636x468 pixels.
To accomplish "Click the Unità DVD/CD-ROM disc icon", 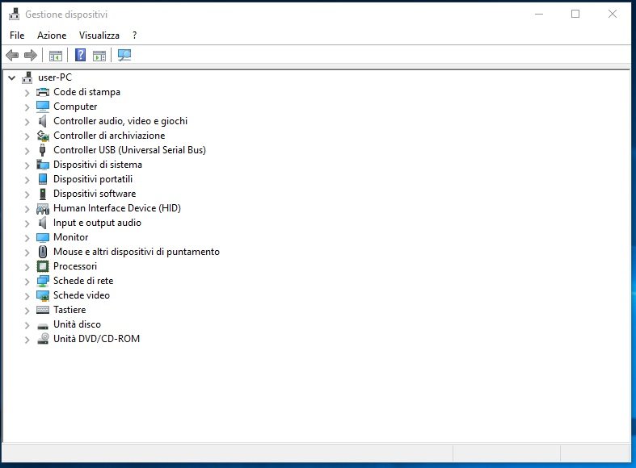I will coord(43,339).
